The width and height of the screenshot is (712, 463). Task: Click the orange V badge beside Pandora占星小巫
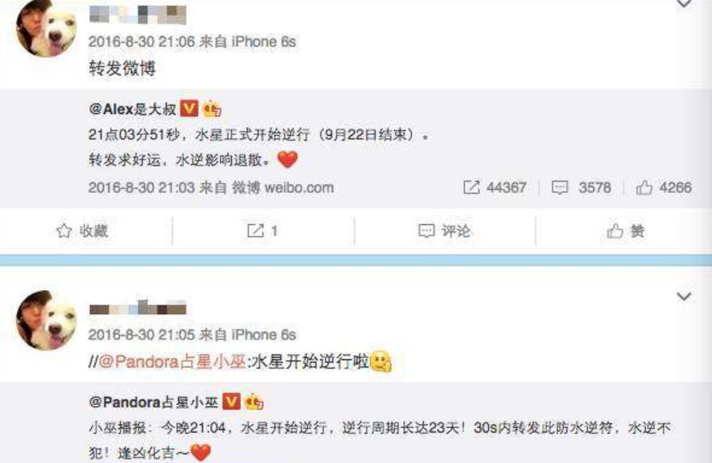click(x=231, y=402)
